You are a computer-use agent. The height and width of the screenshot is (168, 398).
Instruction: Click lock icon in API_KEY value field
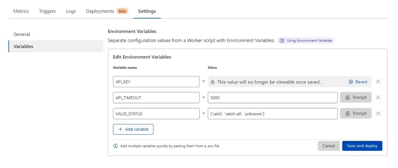(212, 82)
